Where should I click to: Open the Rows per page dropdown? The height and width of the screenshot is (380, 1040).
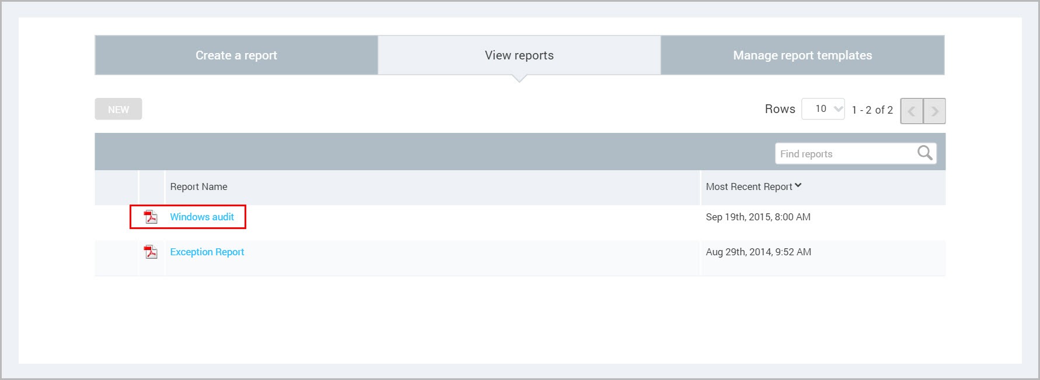tap(823, 109)
